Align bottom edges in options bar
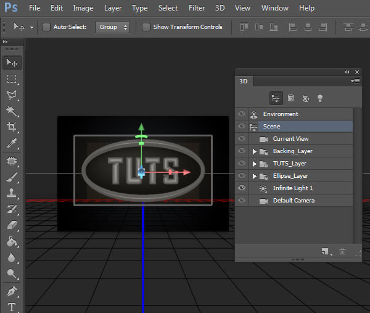This screenshot has height=313, width=370. 273,27
